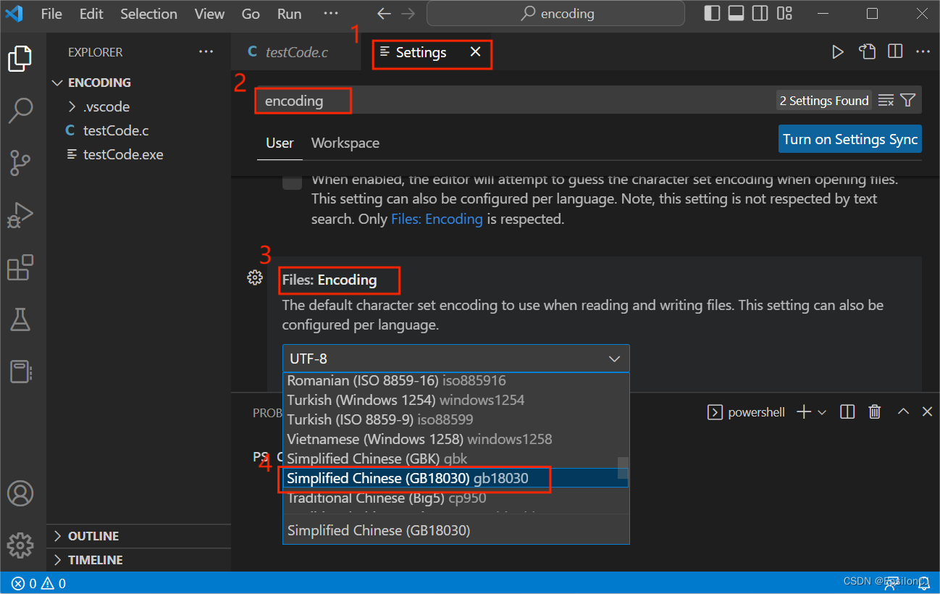Open the settings filter funnel icon
The width and height of the screenshot is (940, 594).
click(x=908, y=101)
